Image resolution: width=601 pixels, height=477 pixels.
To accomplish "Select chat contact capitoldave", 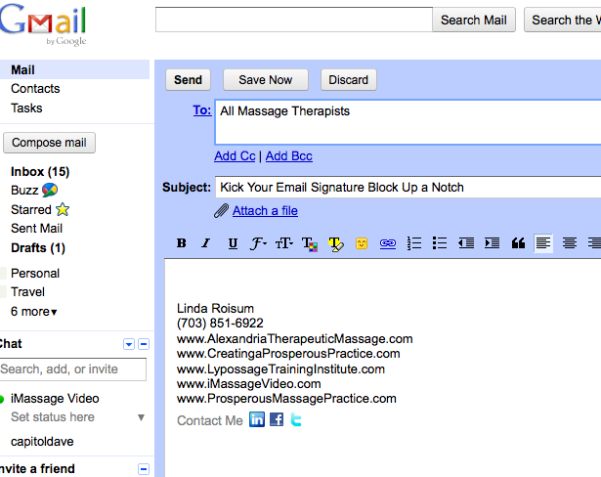I will coord(42,442).
